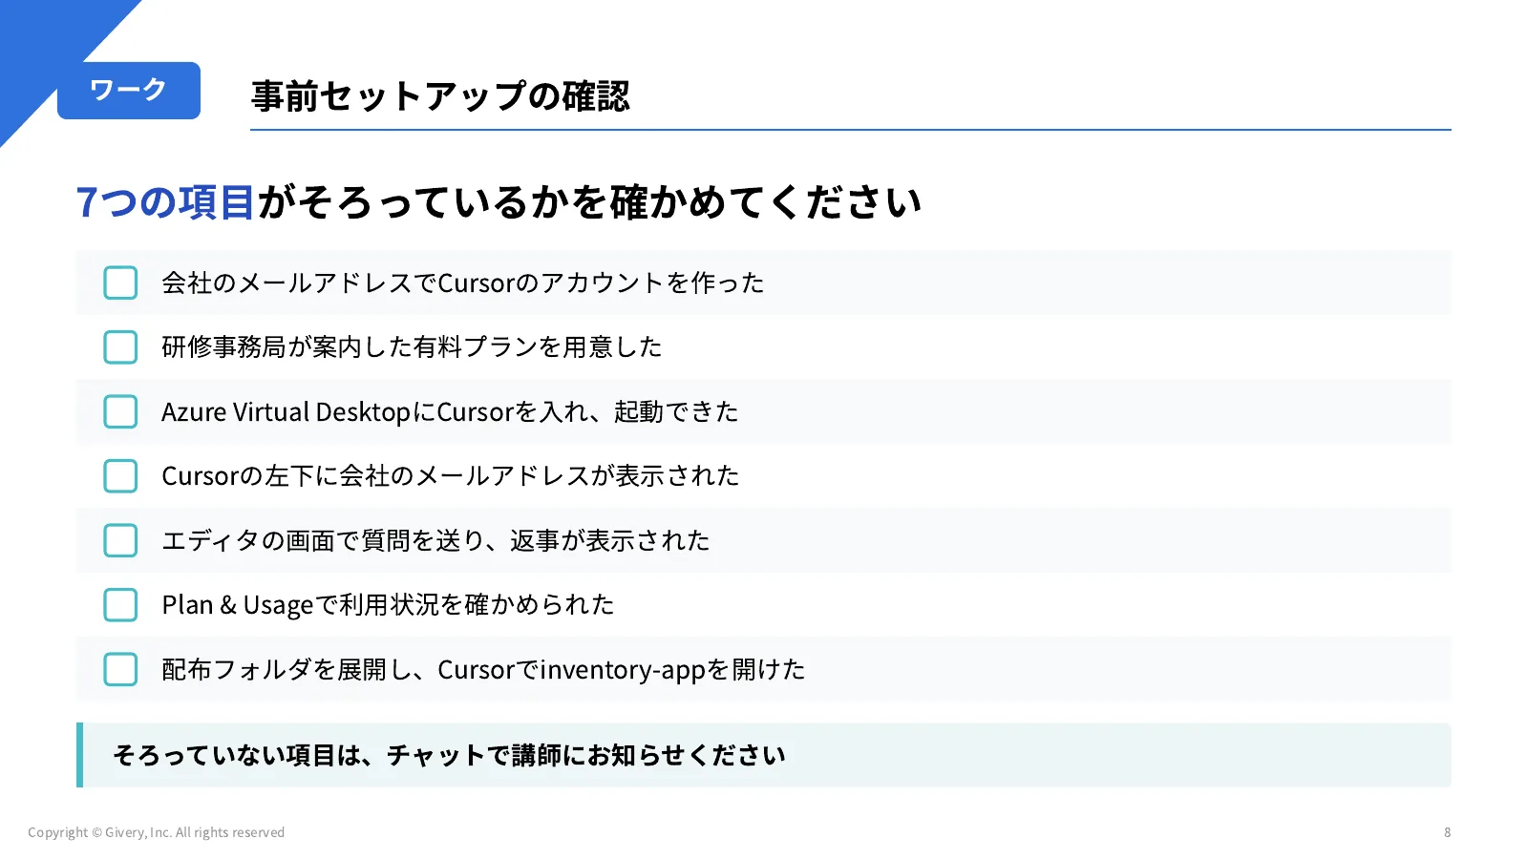Select text 会社のメールアドレスでCursorのアカウントを作った
The image size is (1528, 859).
(x=463, y=283)
